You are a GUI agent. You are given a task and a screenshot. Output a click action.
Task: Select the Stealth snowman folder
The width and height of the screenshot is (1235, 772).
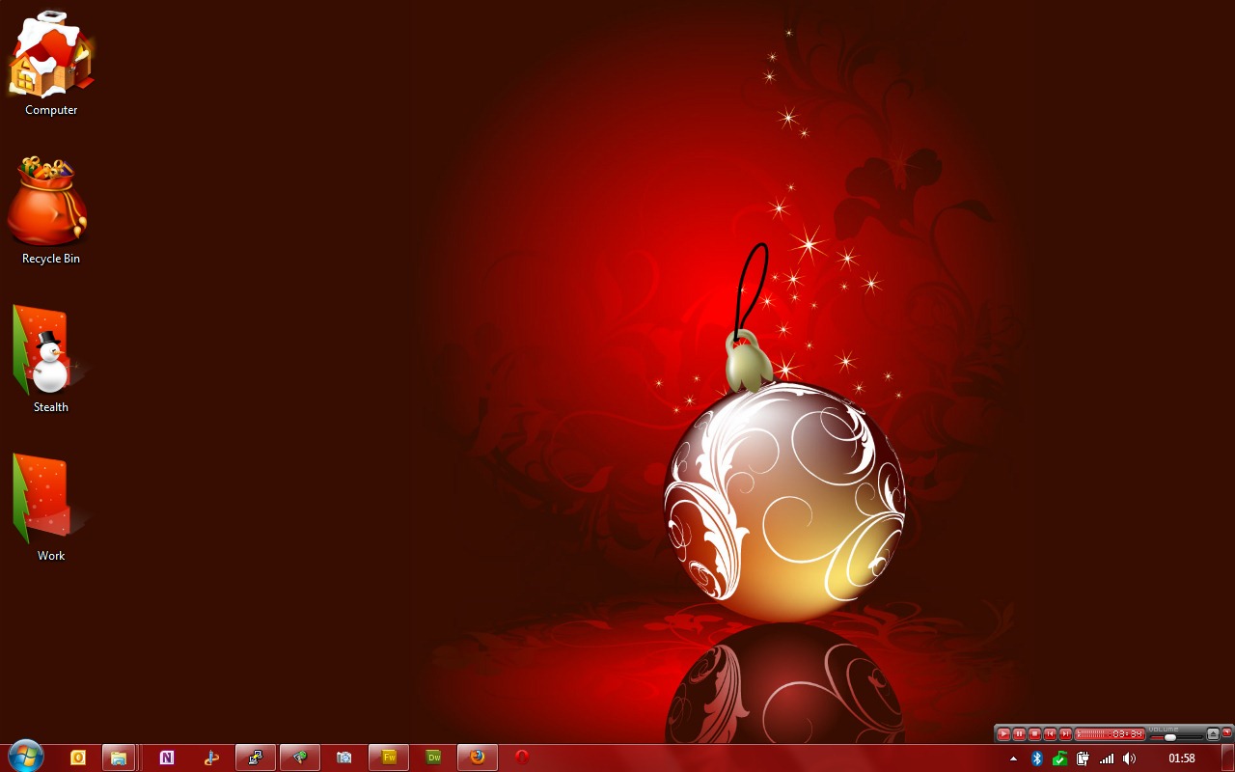pos(50,359)
